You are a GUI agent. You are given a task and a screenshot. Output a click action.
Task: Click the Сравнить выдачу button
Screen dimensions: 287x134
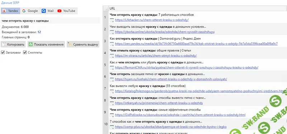[83, 44]
